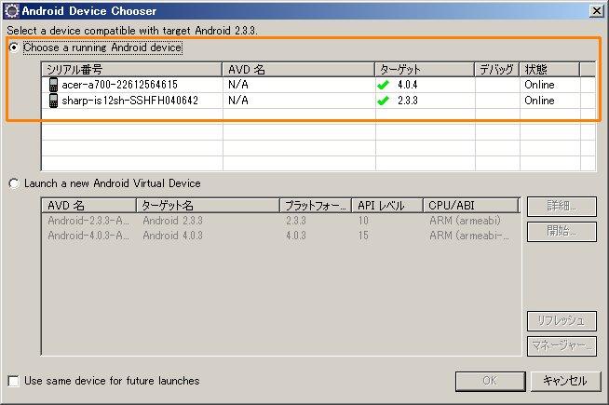
Task: Select 'Launch a new Android Virtual Device' radio
Action: click(x=14, y=183)
